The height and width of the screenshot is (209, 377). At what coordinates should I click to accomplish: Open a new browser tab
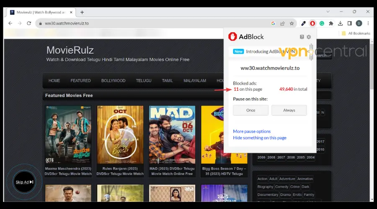pos(82,12)
